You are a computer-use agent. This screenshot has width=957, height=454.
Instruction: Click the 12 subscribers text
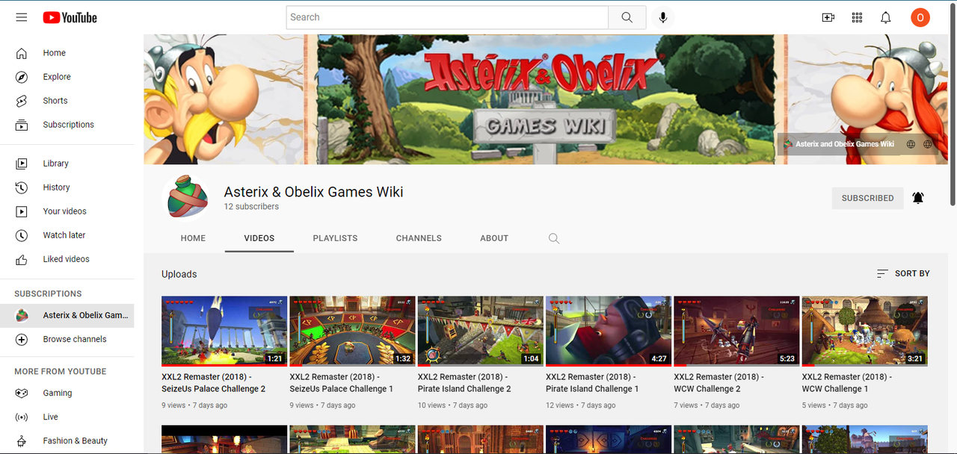251,207
